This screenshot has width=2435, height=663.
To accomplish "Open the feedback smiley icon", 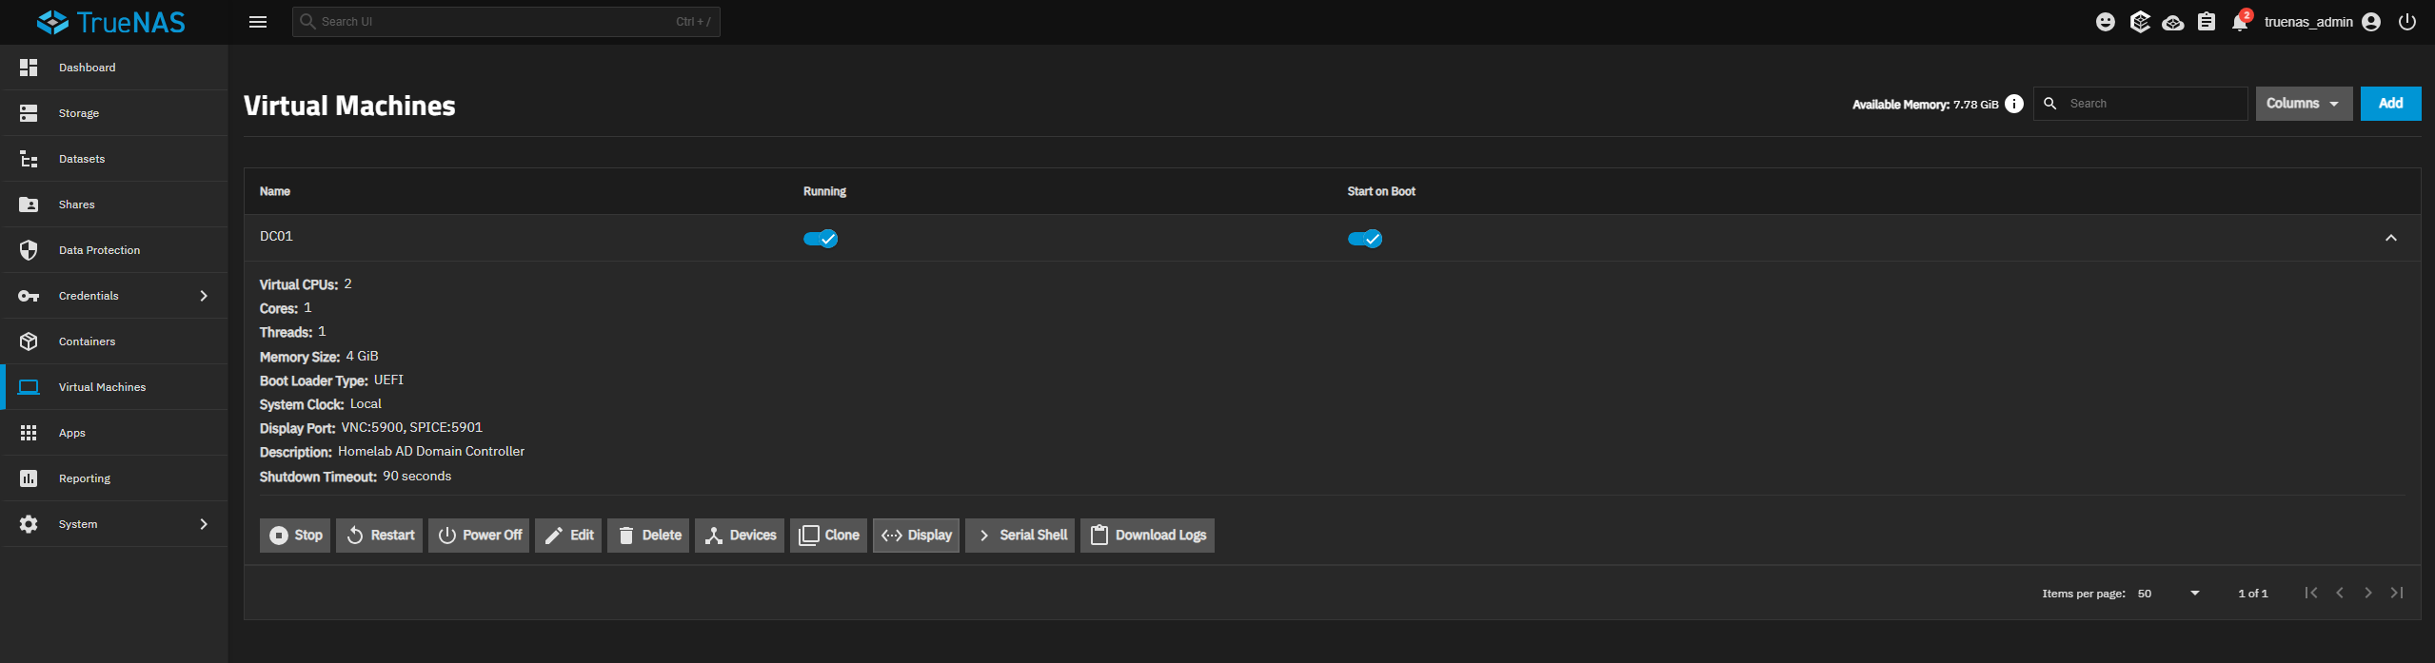I will coord(2106,22).
